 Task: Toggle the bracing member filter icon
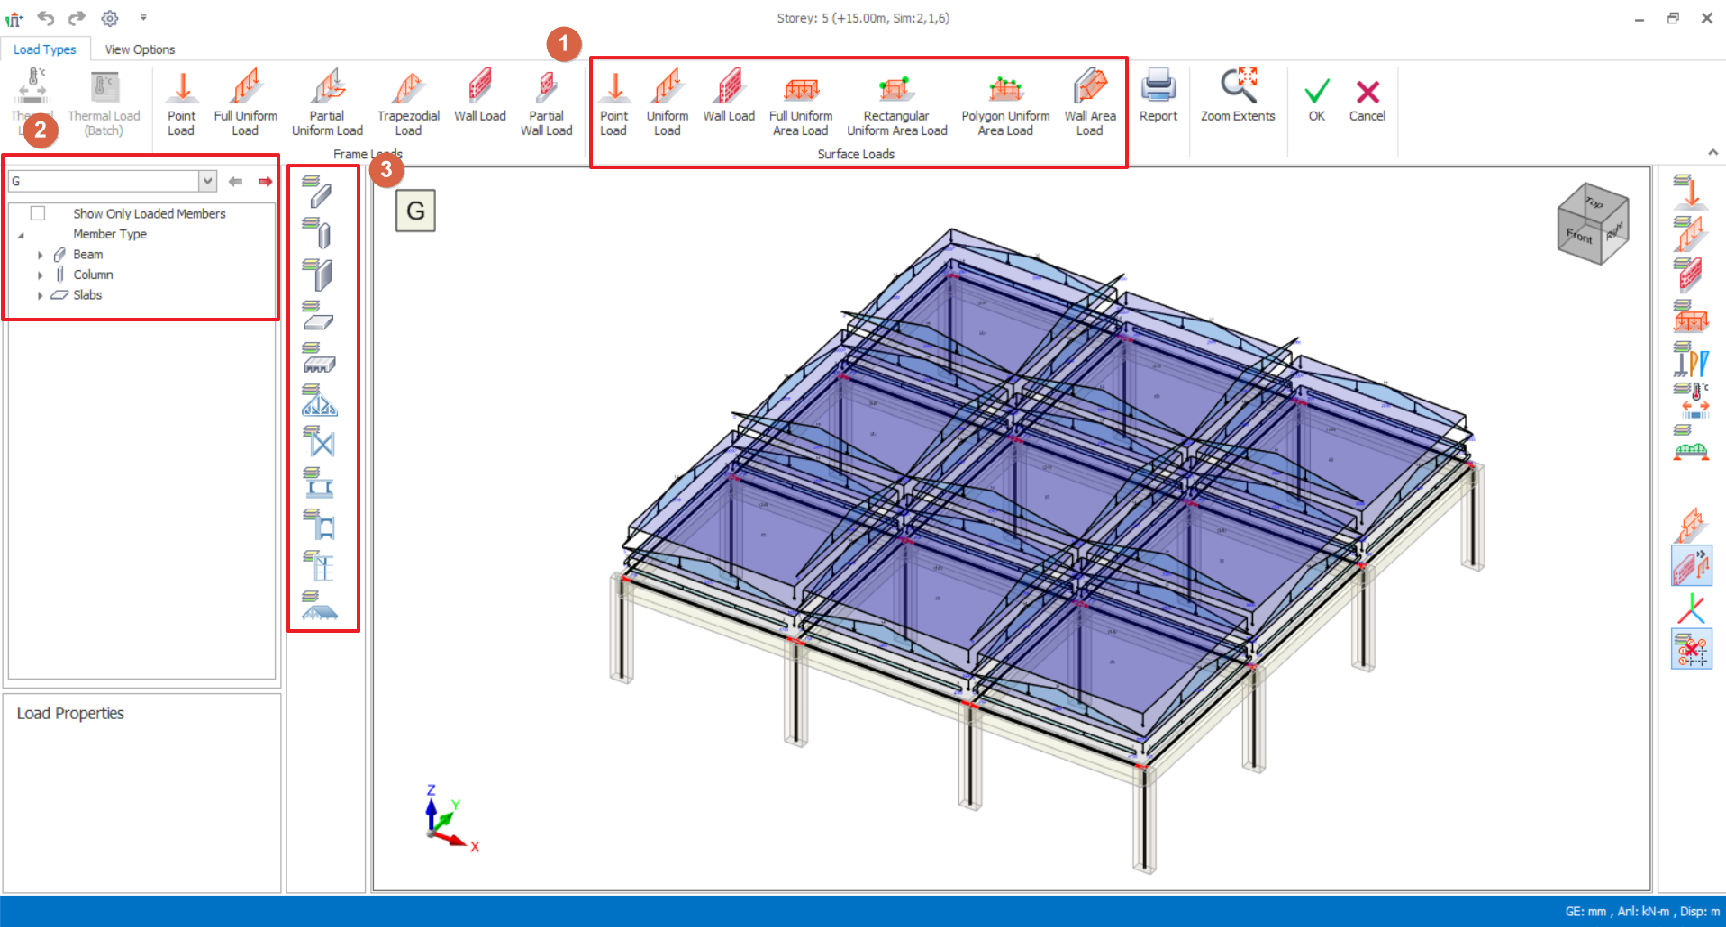tap(320, 443)
